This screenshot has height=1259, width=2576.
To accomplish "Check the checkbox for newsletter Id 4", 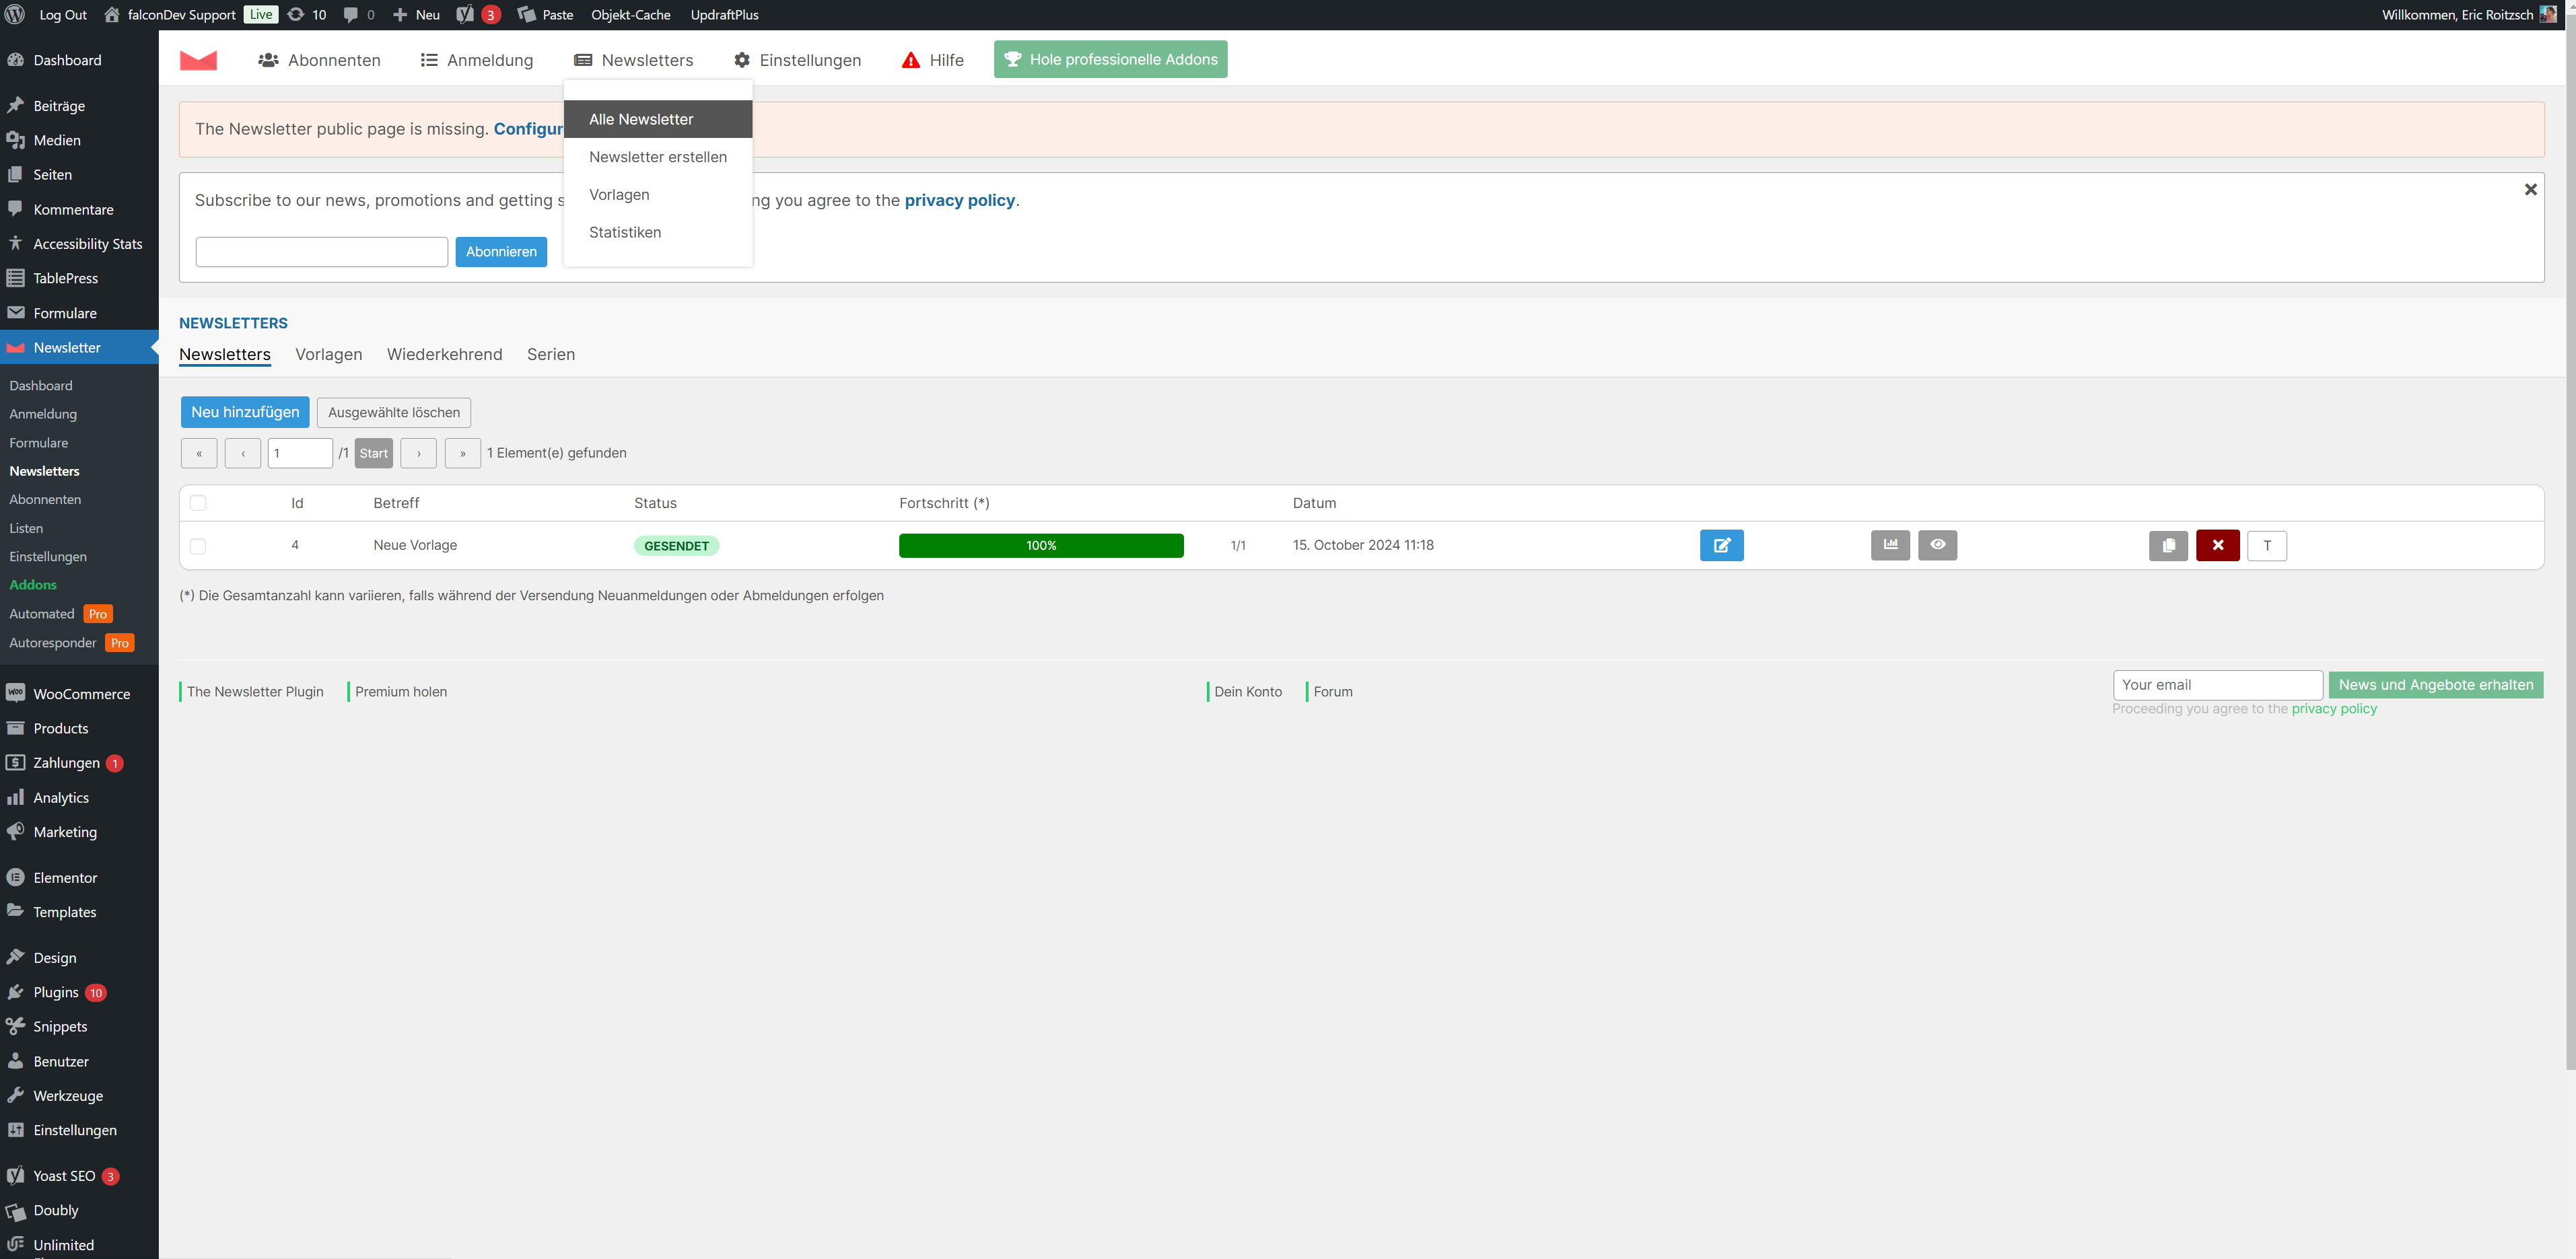I will pos(198,546).
